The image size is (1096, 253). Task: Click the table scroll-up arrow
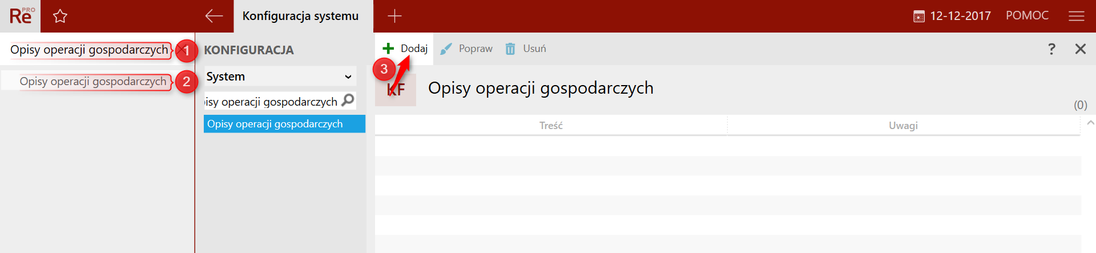tap(1090, 123)
